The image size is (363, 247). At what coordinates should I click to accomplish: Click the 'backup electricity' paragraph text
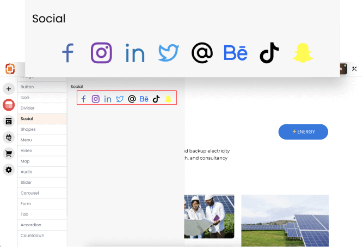(x=207, y=154)
